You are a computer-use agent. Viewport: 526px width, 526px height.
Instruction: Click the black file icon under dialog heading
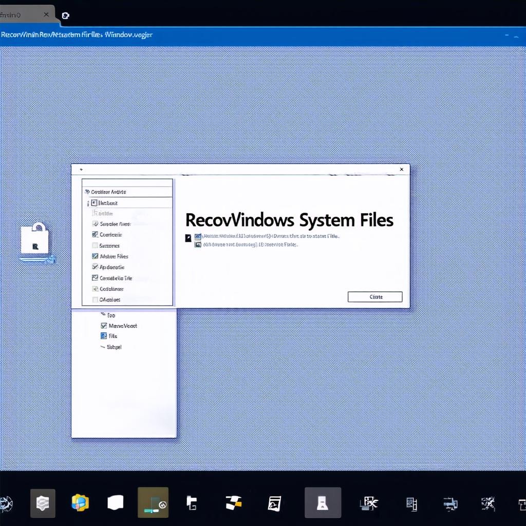tap(189, 237)
